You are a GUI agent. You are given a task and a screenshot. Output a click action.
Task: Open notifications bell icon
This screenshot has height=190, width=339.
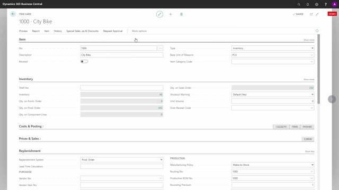tap(308, 4)
